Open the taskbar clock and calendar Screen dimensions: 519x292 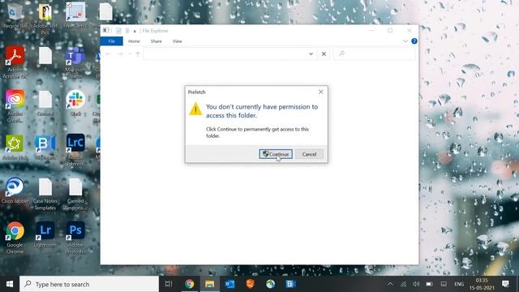[482, 284]
